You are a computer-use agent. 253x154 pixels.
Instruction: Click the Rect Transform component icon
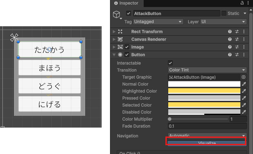click(x=120, y=31)
